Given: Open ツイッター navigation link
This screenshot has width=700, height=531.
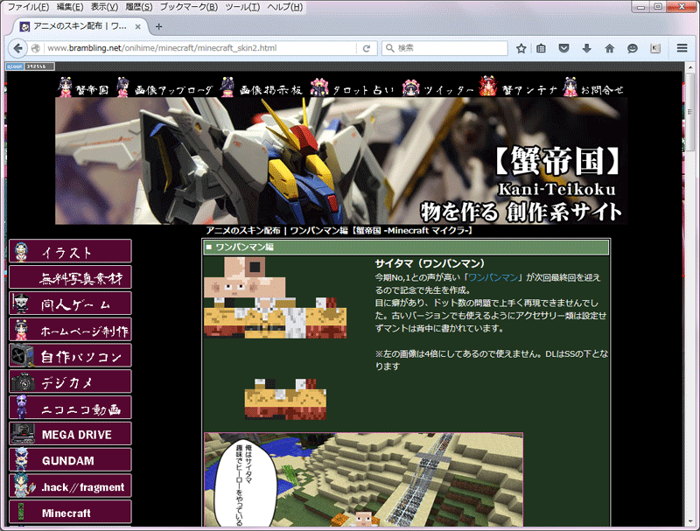Looking at the screenshot, I should [x=437, y=87].
